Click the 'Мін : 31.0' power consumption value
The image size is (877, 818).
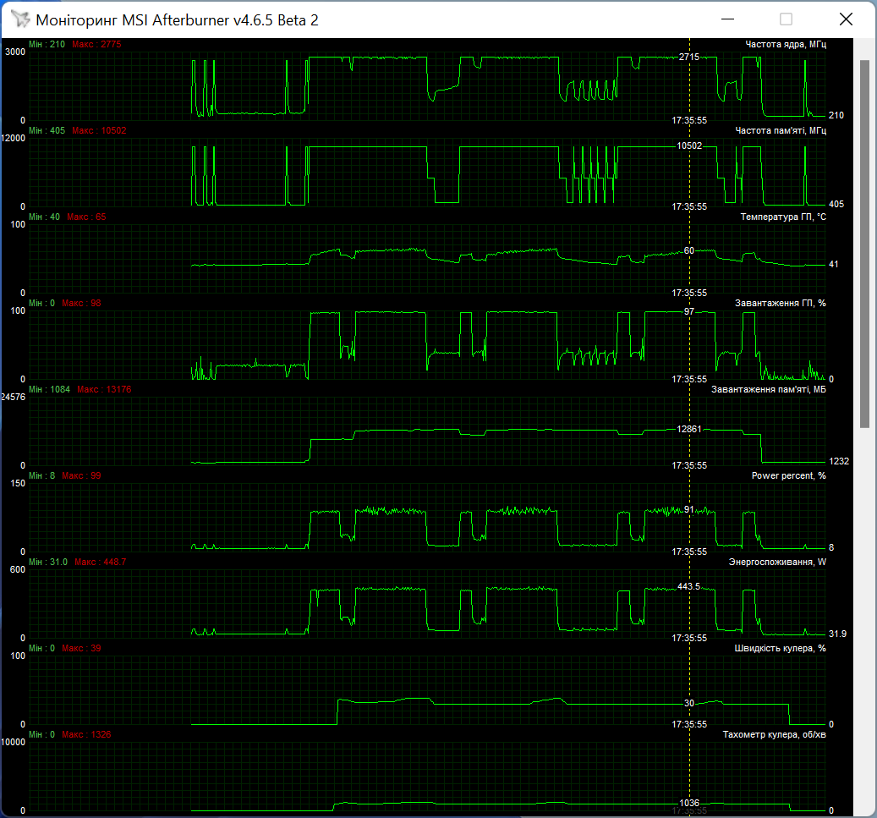click(x=48, y=561)
